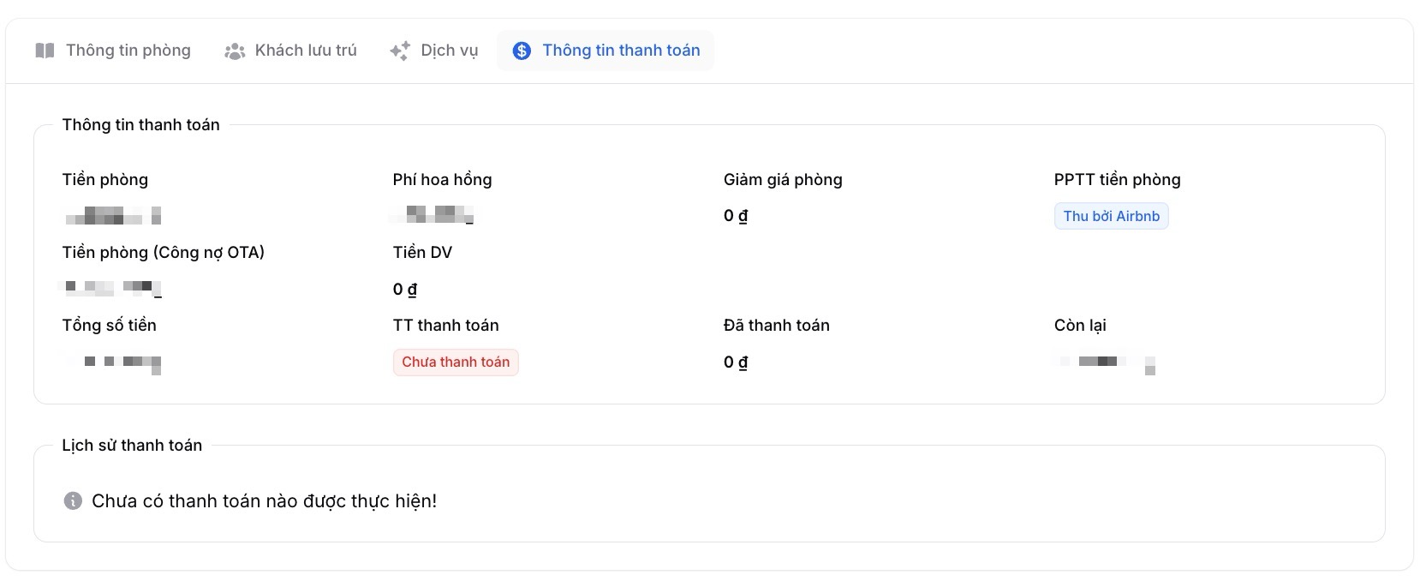
Task: Click the Phí hoa hồng label
Action: [x=442, y=179]
